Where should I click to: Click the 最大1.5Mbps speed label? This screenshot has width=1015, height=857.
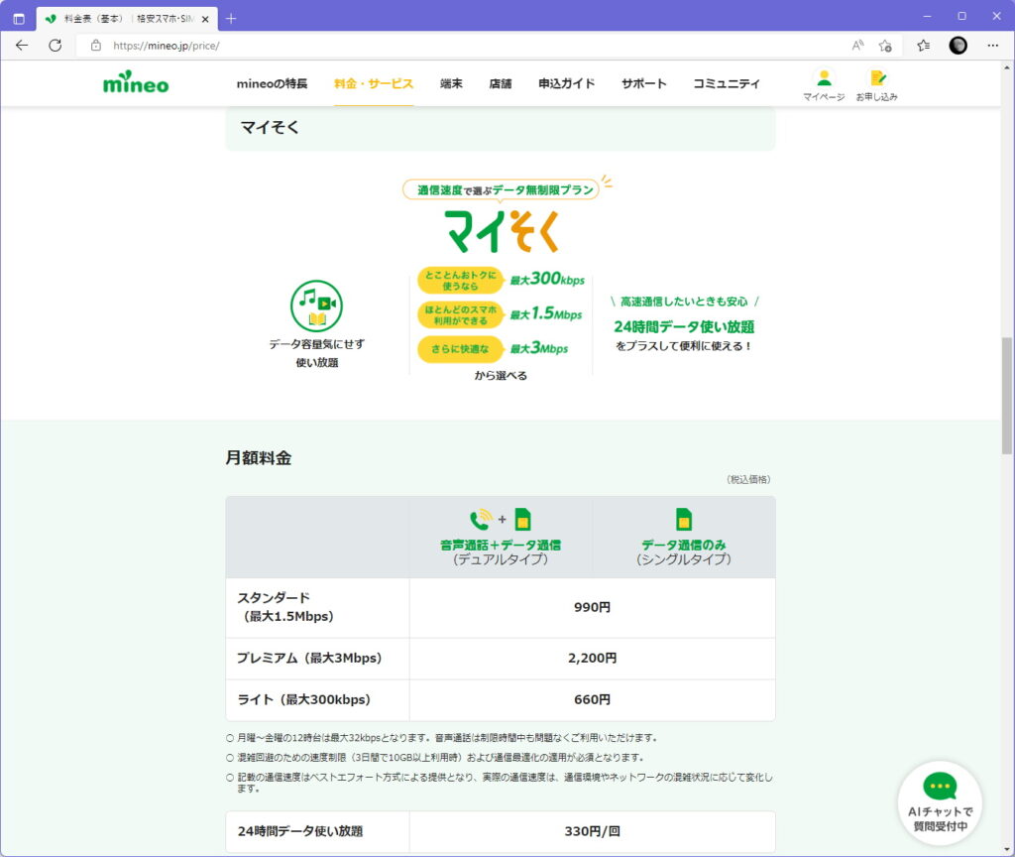(546, 314)
